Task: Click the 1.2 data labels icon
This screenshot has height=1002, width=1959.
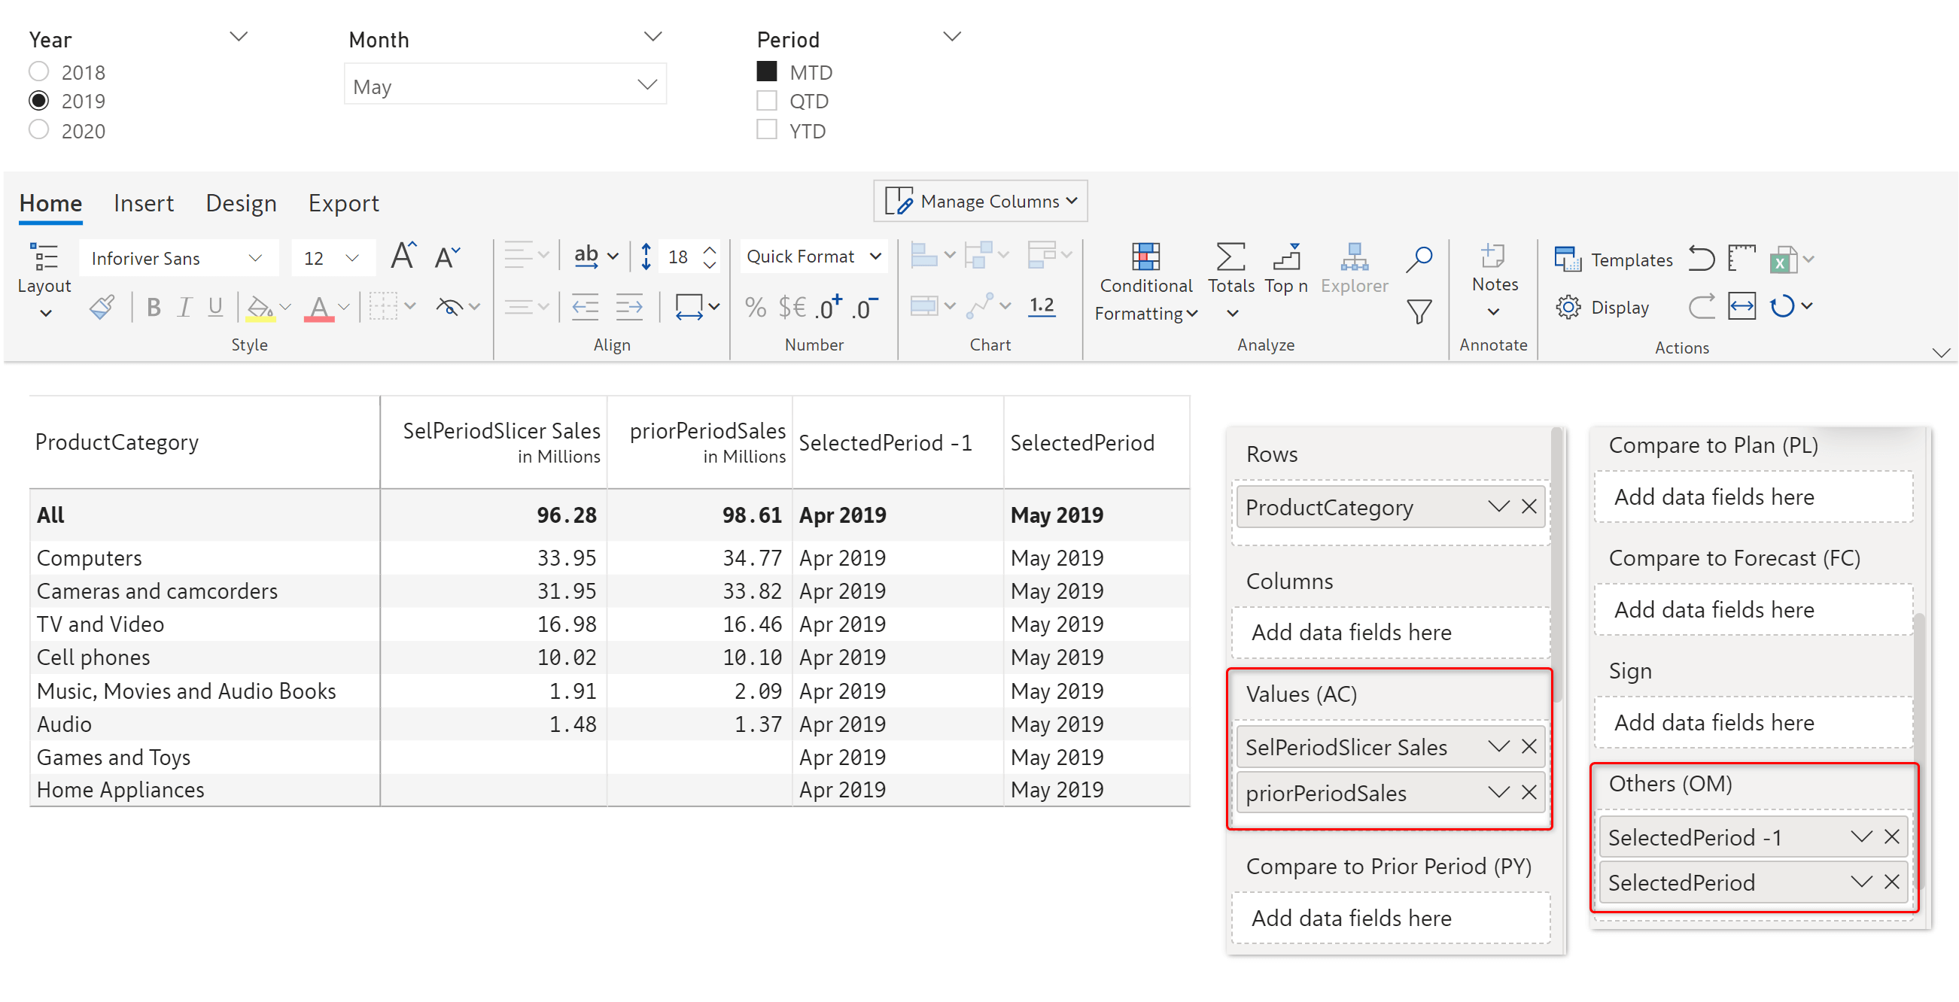Action: click(x=1041, y=305)
